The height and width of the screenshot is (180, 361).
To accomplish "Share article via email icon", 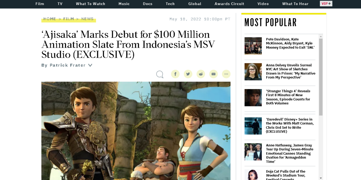I will (213, 74).
